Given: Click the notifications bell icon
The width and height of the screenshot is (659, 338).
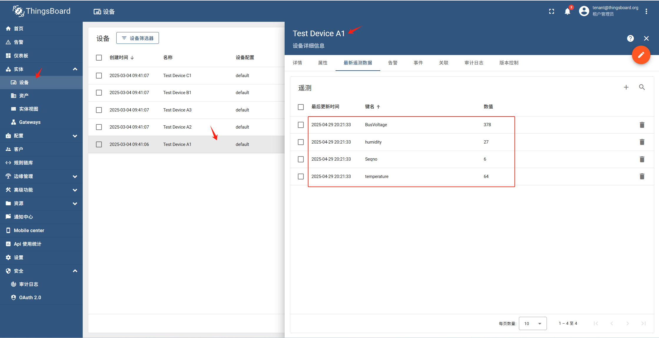Looking at the screenshot, I should pyautogui.click(x=567, y=11).
